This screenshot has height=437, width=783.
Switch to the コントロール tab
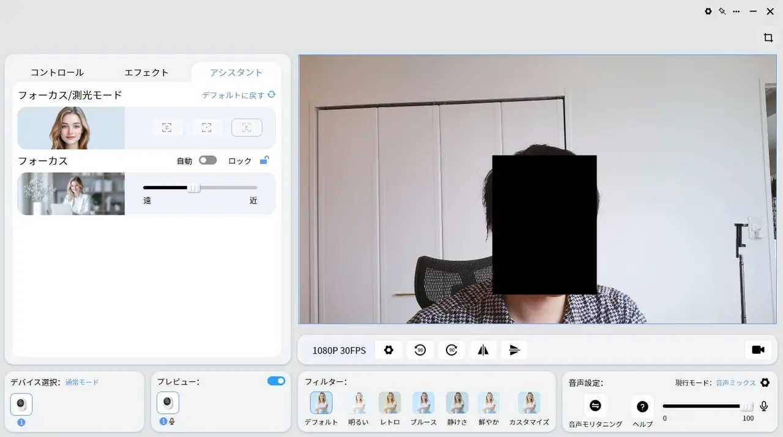click(x=57, y=72)
